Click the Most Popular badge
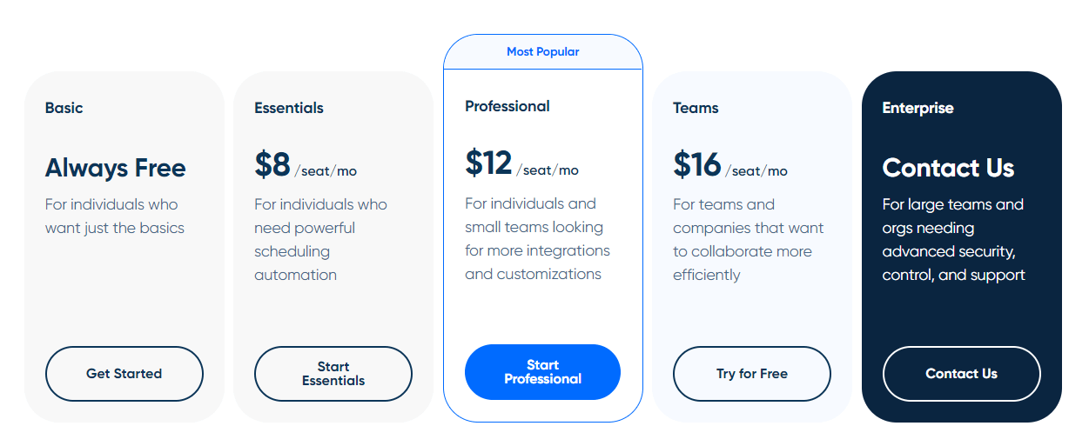 542,51
